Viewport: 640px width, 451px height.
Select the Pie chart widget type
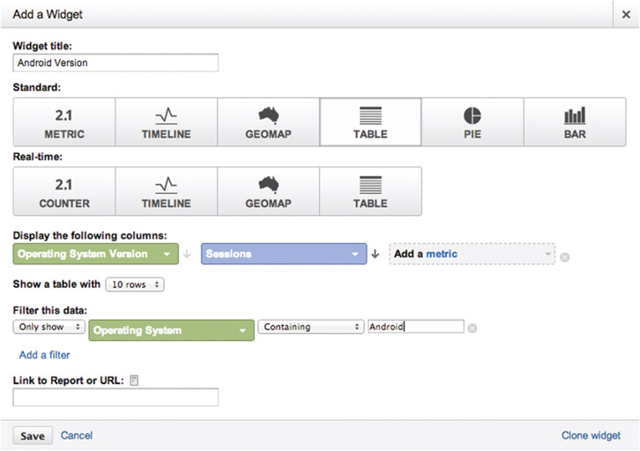pyautogui.click(x=473, y=122)
